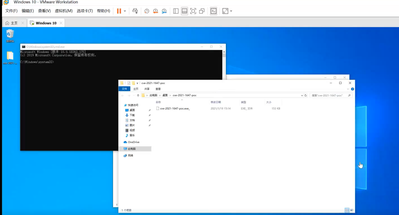The image size is (399, 215).
Task: Enter full screen mode via toolbar icon
Action: [x=193, y=11]
